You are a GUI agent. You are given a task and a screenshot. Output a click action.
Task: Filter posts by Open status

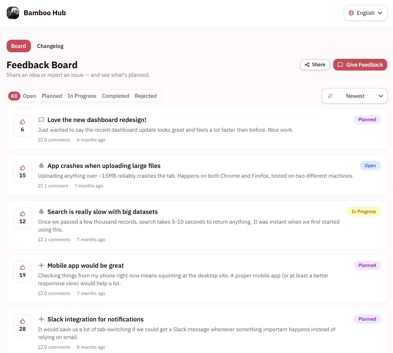pyautogui.click(x=30, y=96)
